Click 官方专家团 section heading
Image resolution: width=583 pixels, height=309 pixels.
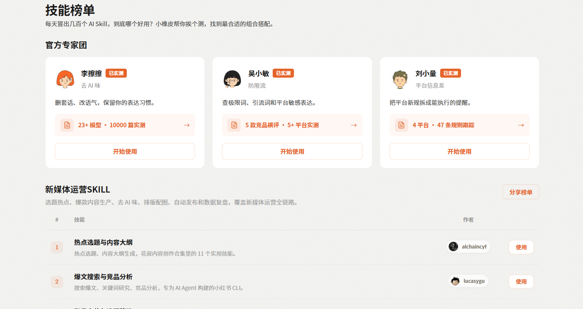(66, 45)
